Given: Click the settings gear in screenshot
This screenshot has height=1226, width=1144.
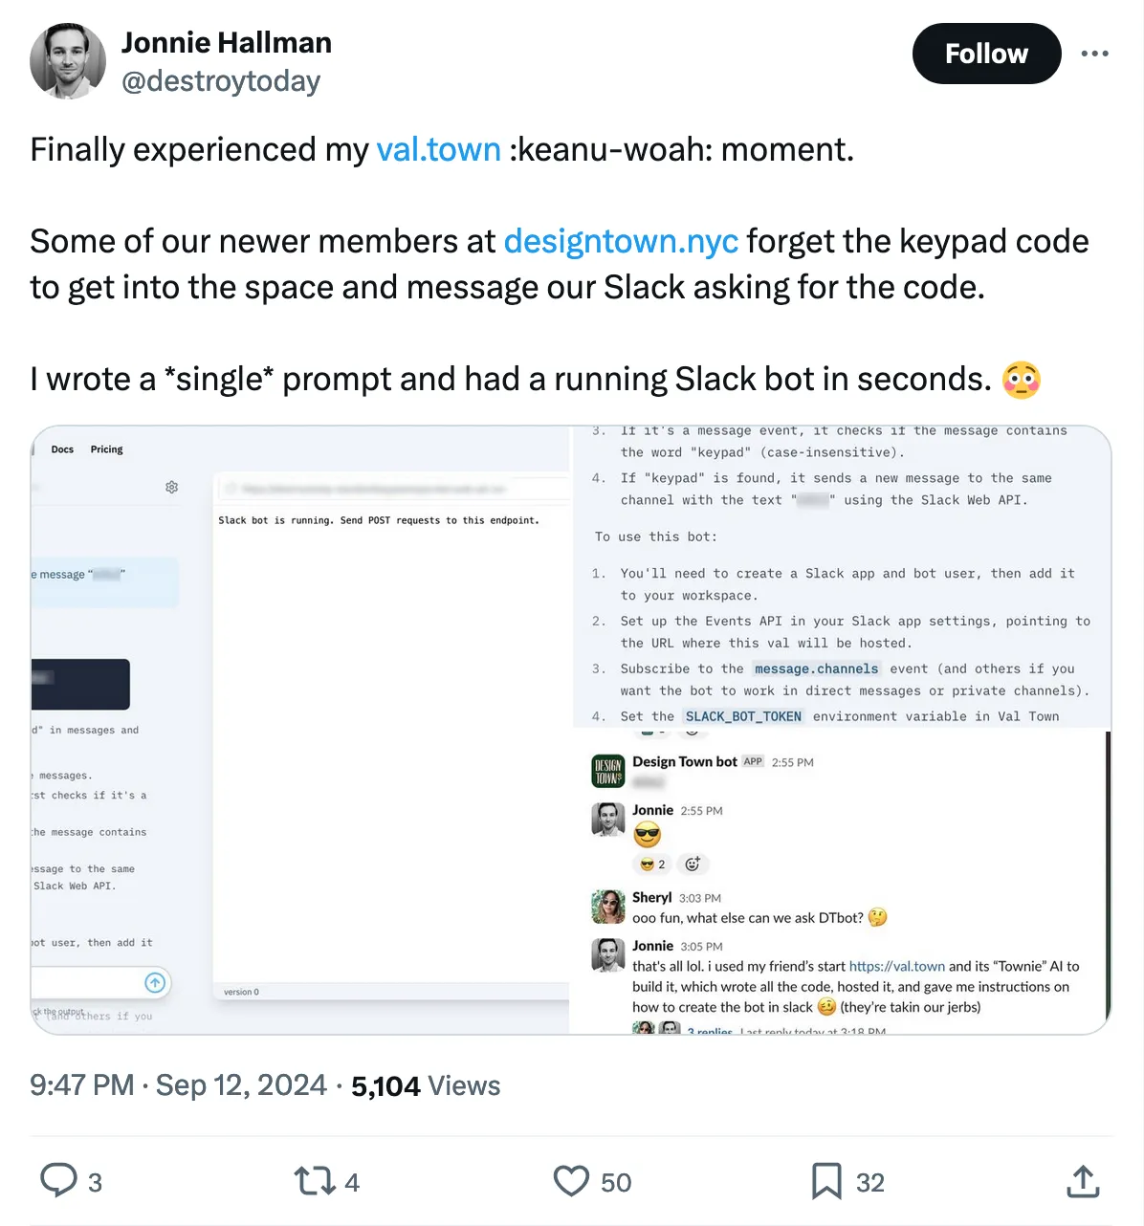Looking at the screenshot, I should (x=171, y=487).
